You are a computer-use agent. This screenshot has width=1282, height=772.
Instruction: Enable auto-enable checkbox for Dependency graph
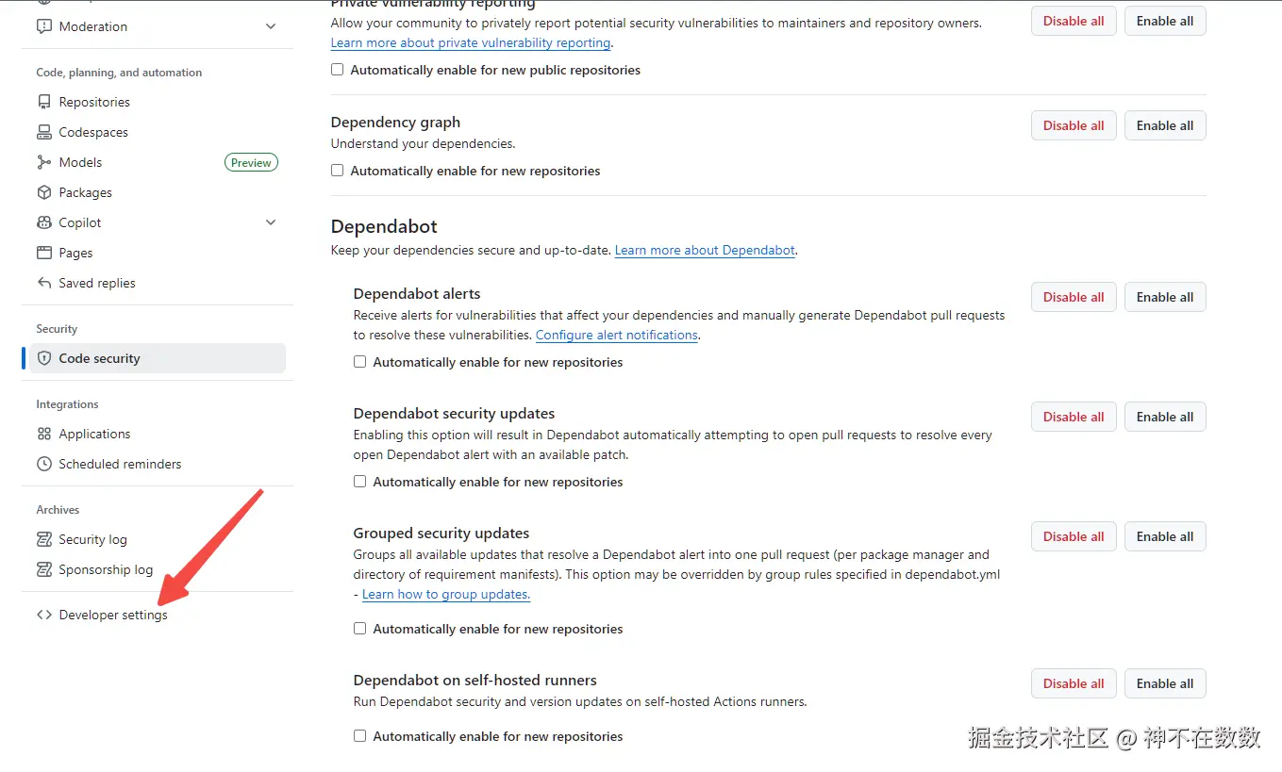pos(337,171)
